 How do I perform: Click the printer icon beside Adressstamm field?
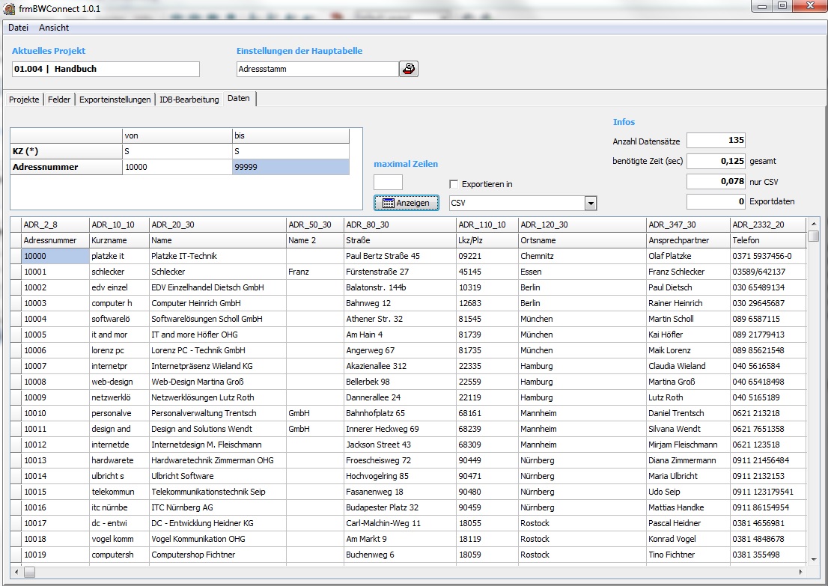[409, 69]
